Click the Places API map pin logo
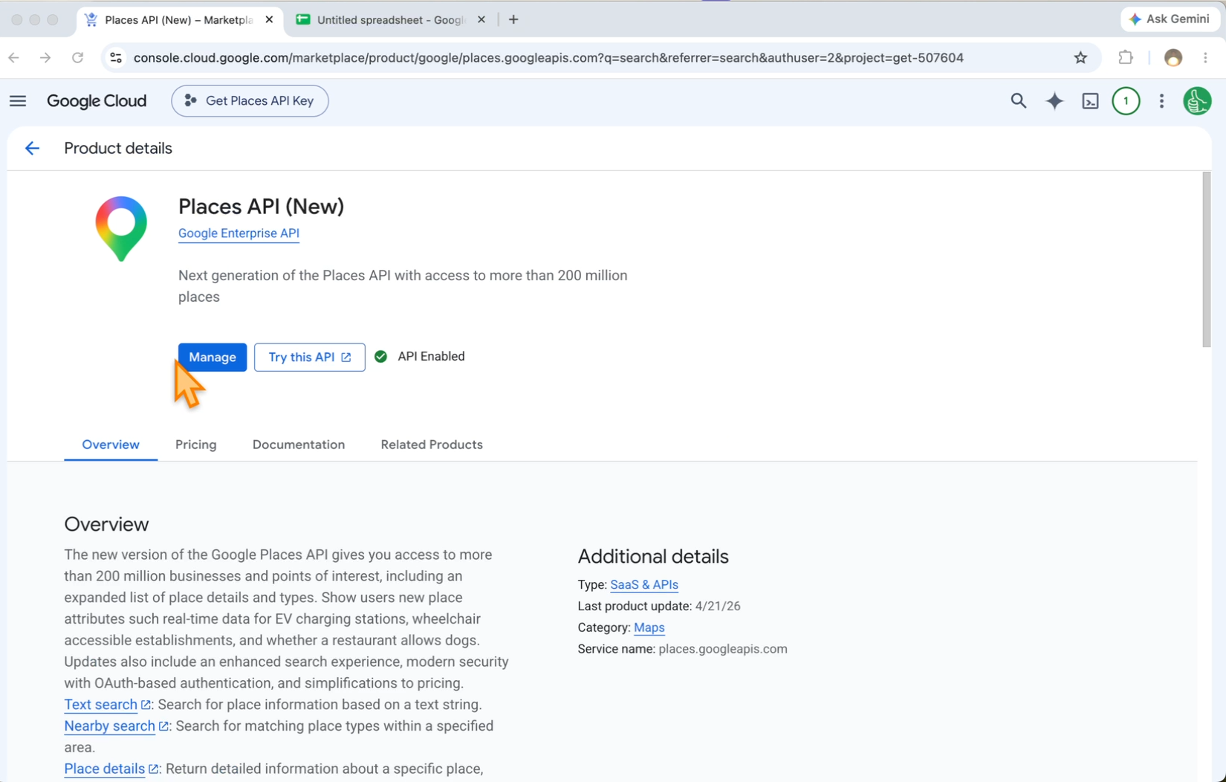Image resolution: width=1226 pixels, height=782 pixels. (x=121, y=228)
